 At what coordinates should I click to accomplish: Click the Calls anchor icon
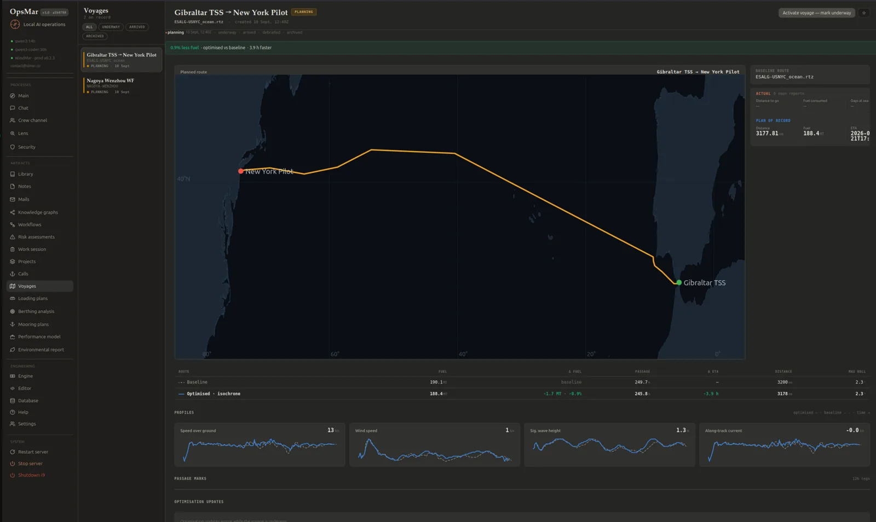click(x=13, y=274)
